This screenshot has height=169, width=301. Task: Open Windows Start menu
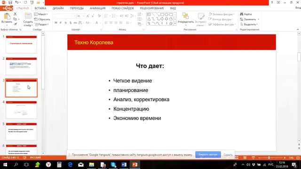pyautogui.click(x=5, y=165)
